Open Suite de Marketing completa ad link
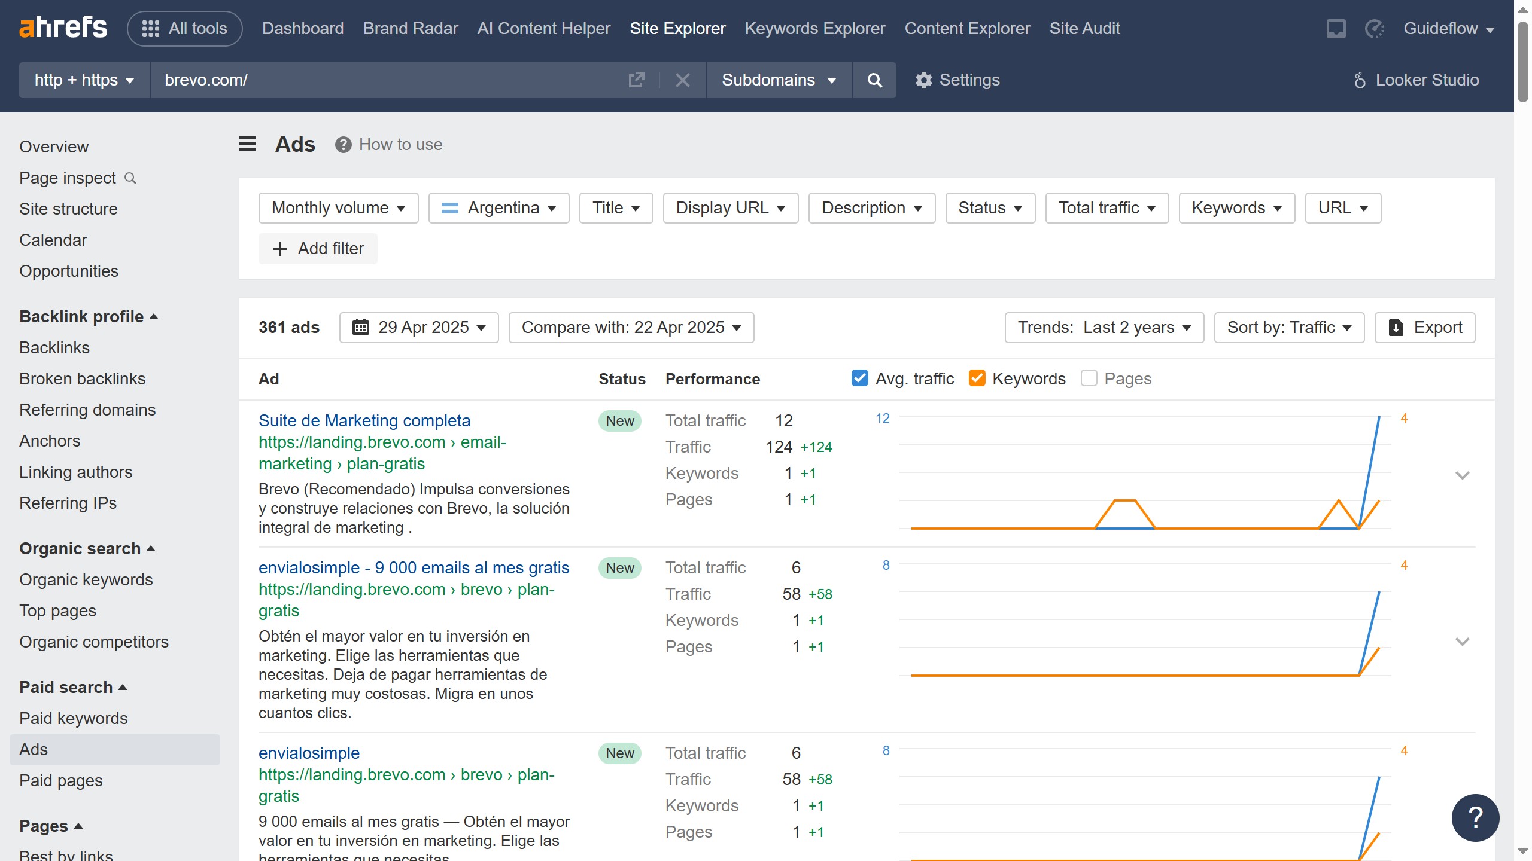Screen dimensions: 1532x861 364,420
